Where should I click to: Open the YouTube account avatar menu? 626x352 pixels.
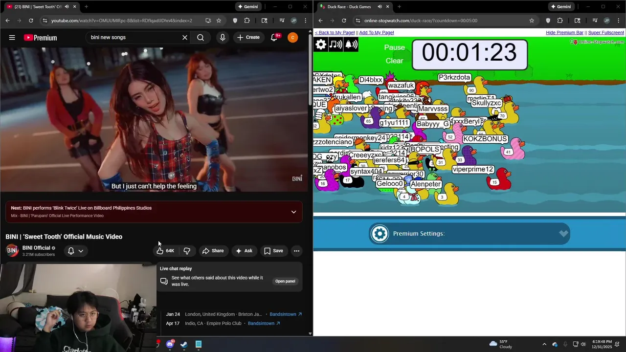tap(292, 38)
